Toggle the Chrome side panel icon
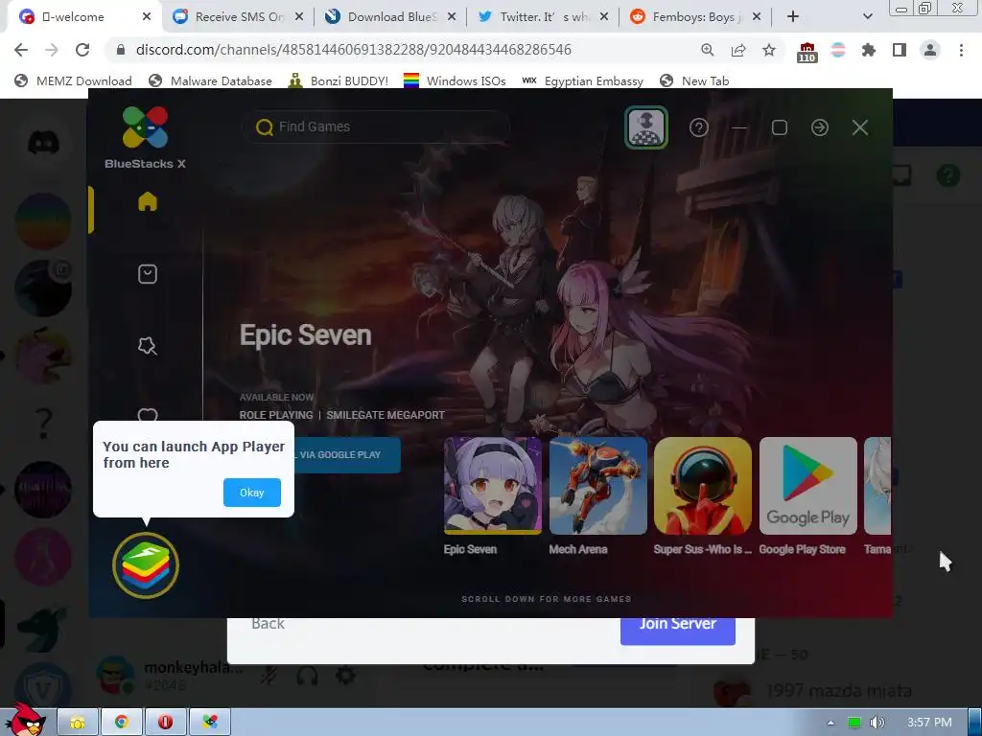Screen dimensions: 982x736 click(x=900, y=50)
